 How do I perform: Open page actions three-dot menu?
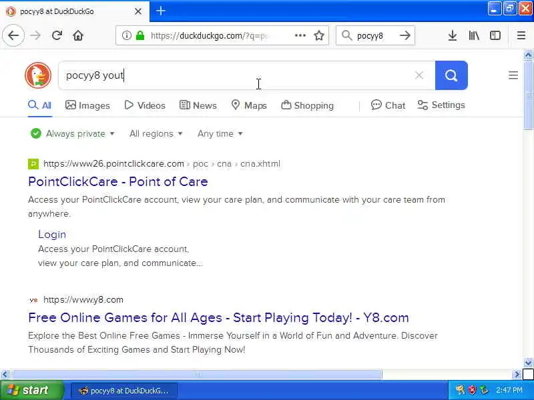coord(300,35)
